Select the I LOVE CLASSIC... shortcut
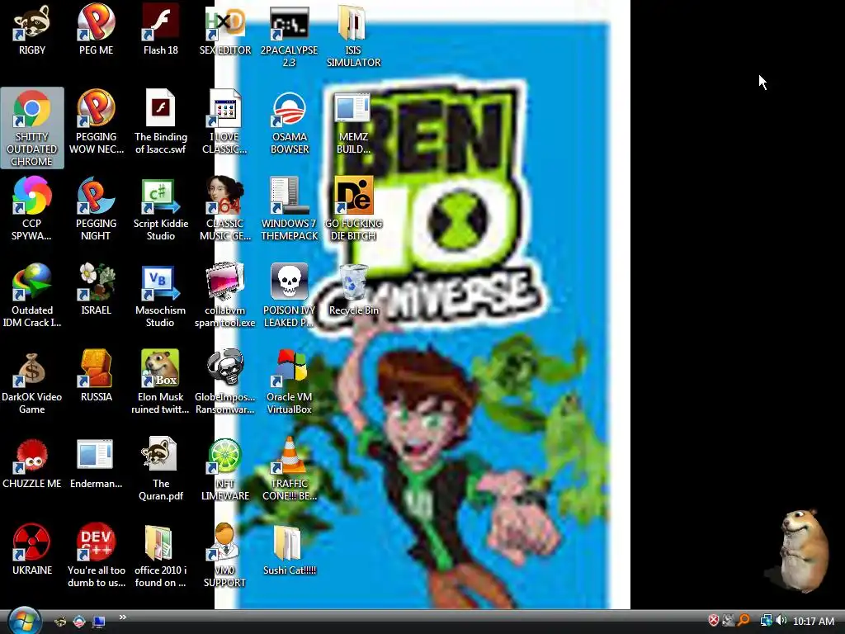Viewport: 845px width, 634px height. point(224,122)
